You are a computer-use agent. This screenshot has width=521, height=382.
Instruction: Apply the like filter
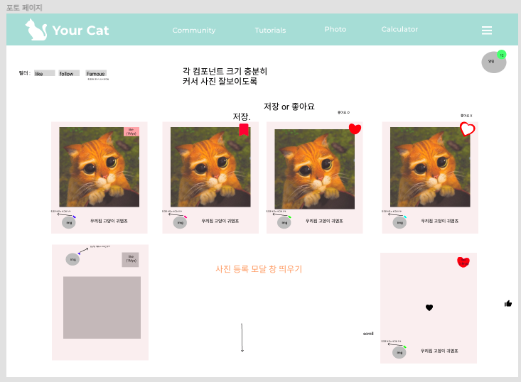[45, 73]
